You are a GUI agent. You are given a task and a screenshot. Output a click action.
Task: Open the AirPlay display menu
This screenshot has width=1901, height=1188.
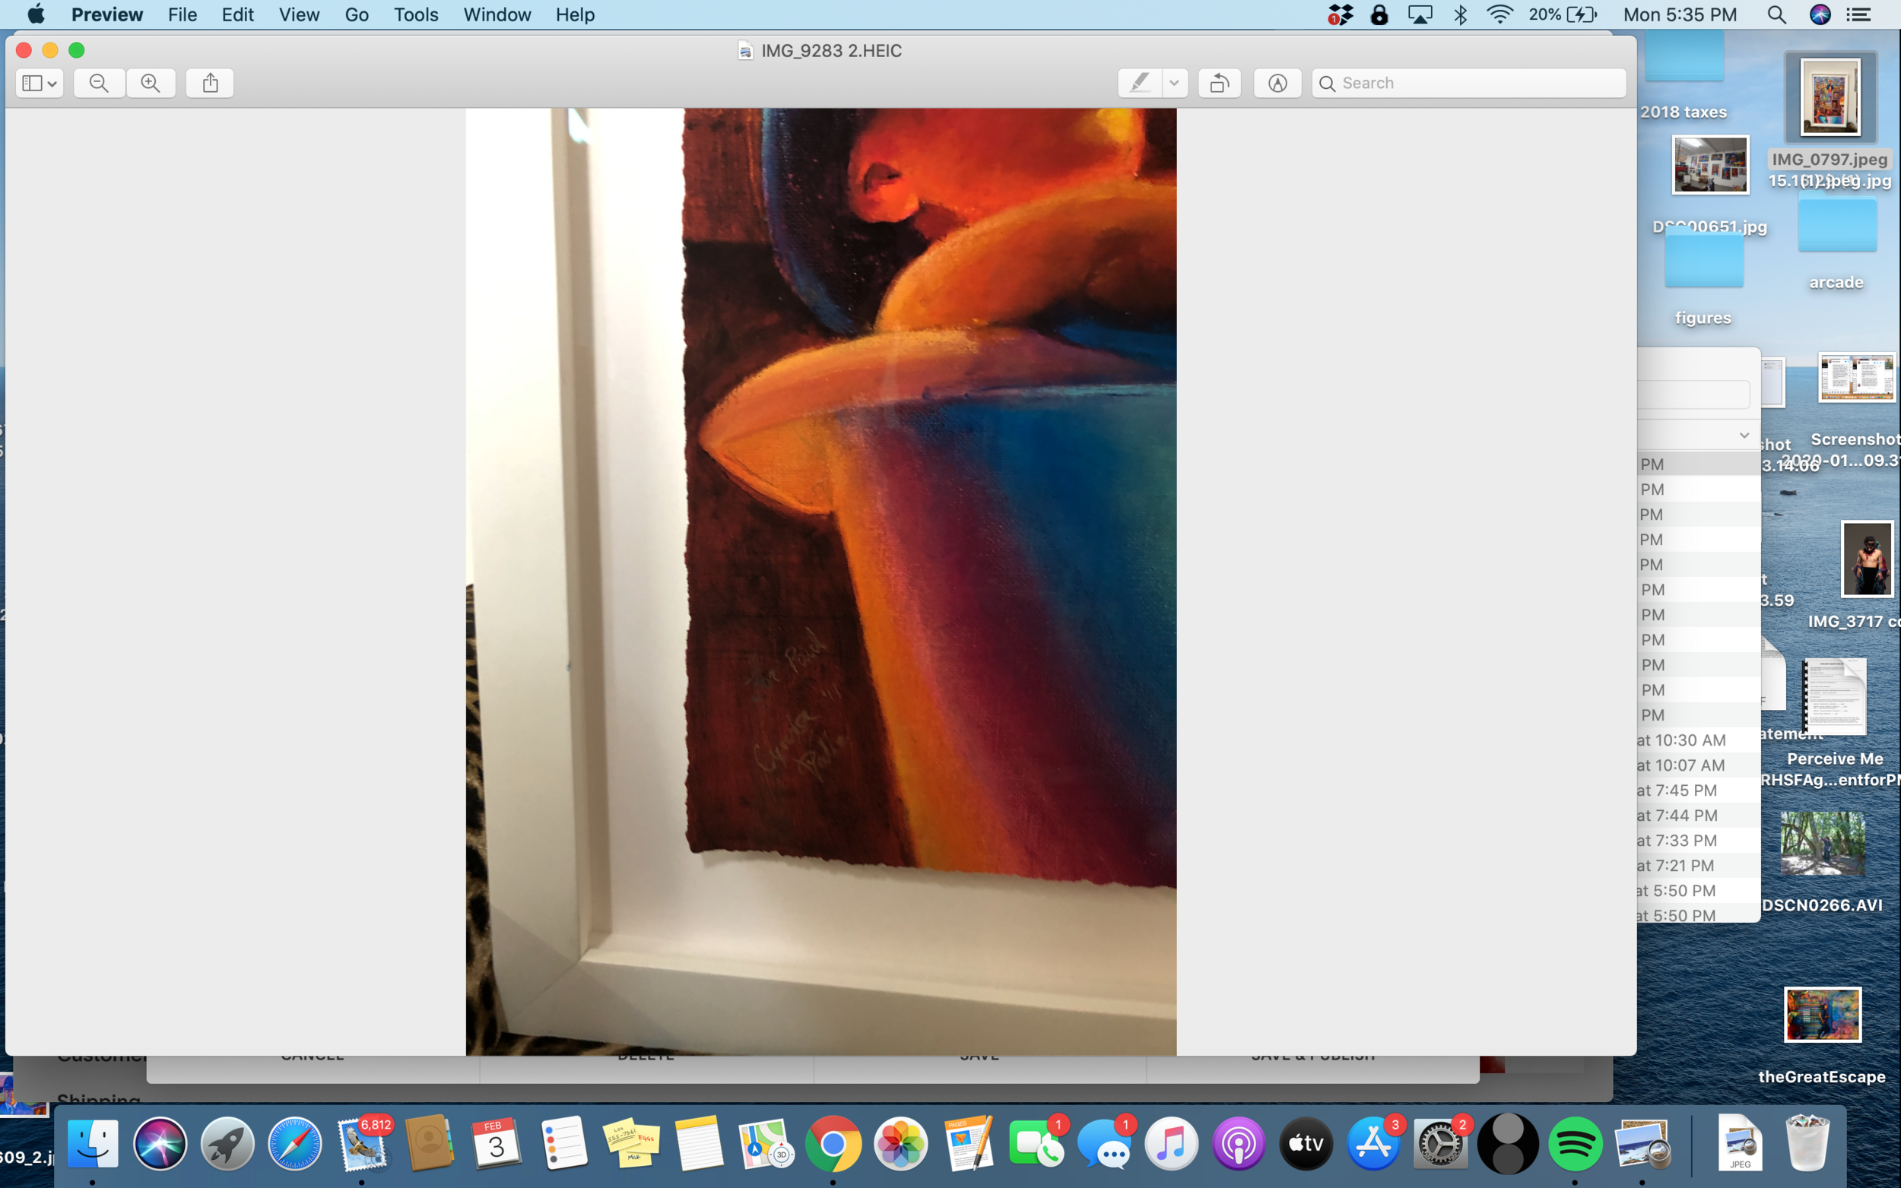[x=1420, y=14]
